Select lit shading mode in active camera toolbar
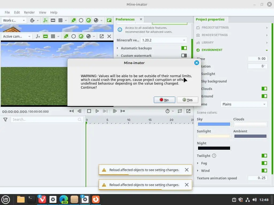274x205 pixels. pyautogui.click(x=81, y=36)
